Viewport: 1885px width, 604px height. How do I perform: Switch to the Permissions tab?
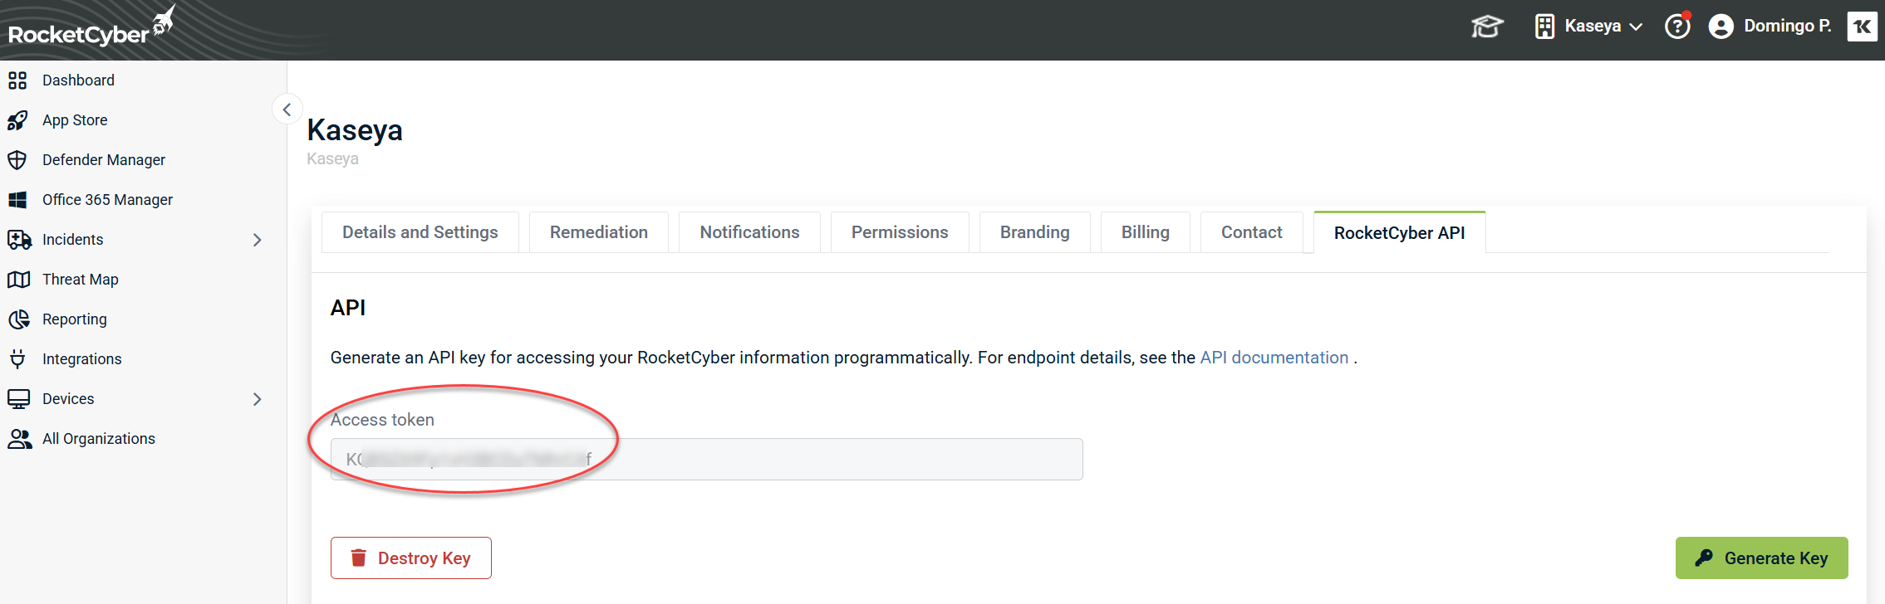point(899,232)
